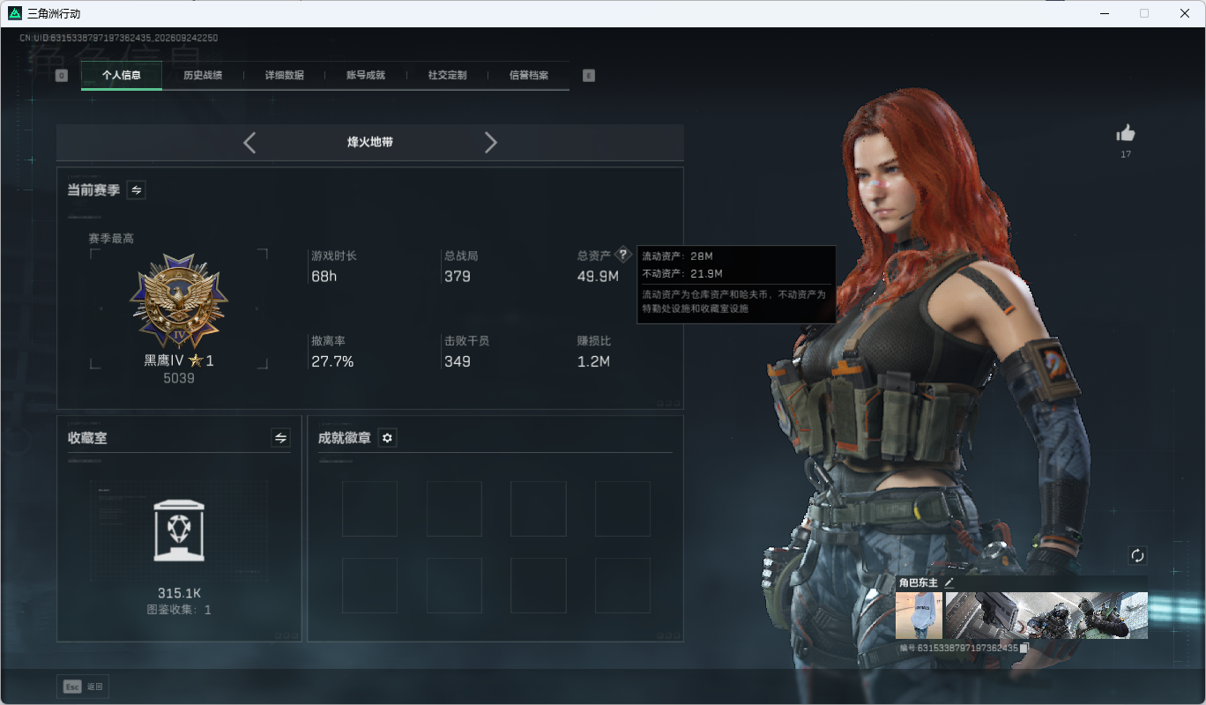Click the E key hint right of tabs
Image resolution: width=1206 pixels, height=705 pixels.
point(589,76)
